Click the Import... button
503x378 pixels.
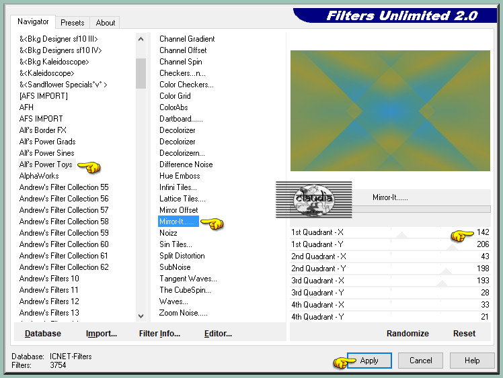click(102, 334)
